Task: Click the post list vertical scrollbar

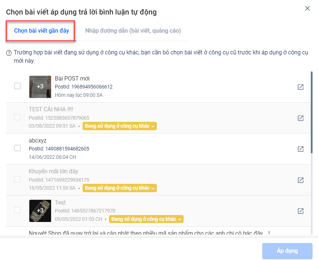Action: (311, 112)
